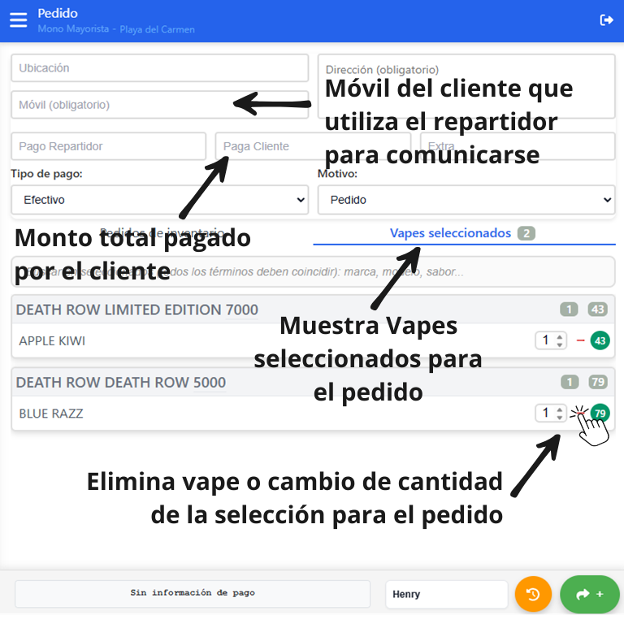Click the logout icon in header
The width and height of the screenshot is (624, 624).
pyautogui.click(x=606, y=19)
